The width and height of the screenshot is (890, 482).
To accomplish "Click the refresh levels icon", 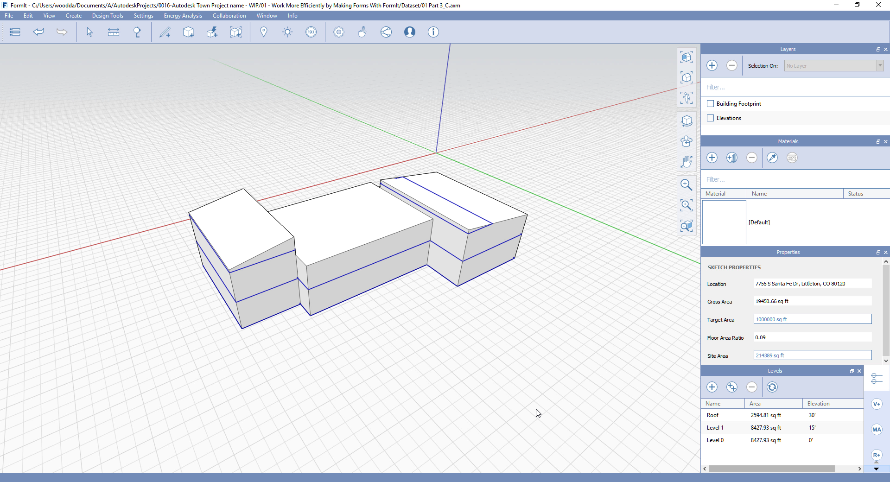I will (772, 387).
